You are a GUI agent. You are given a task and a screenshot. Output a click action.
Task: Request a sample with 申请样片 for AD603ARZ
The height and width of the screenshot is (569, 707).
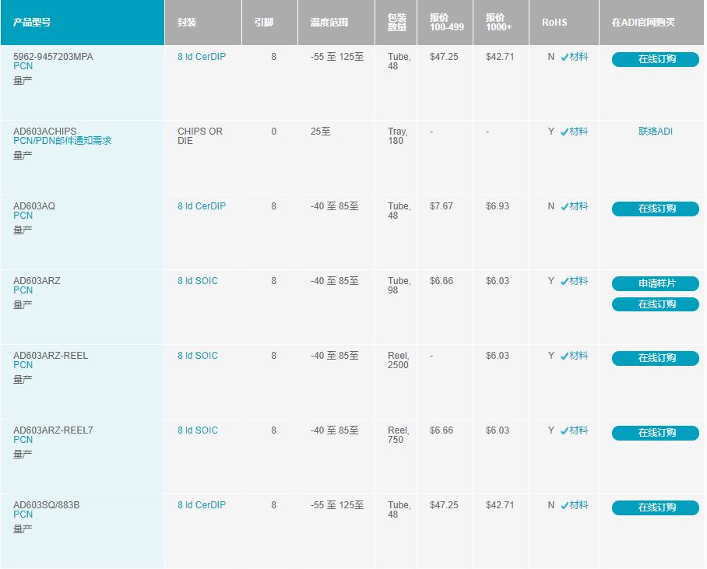656,283
